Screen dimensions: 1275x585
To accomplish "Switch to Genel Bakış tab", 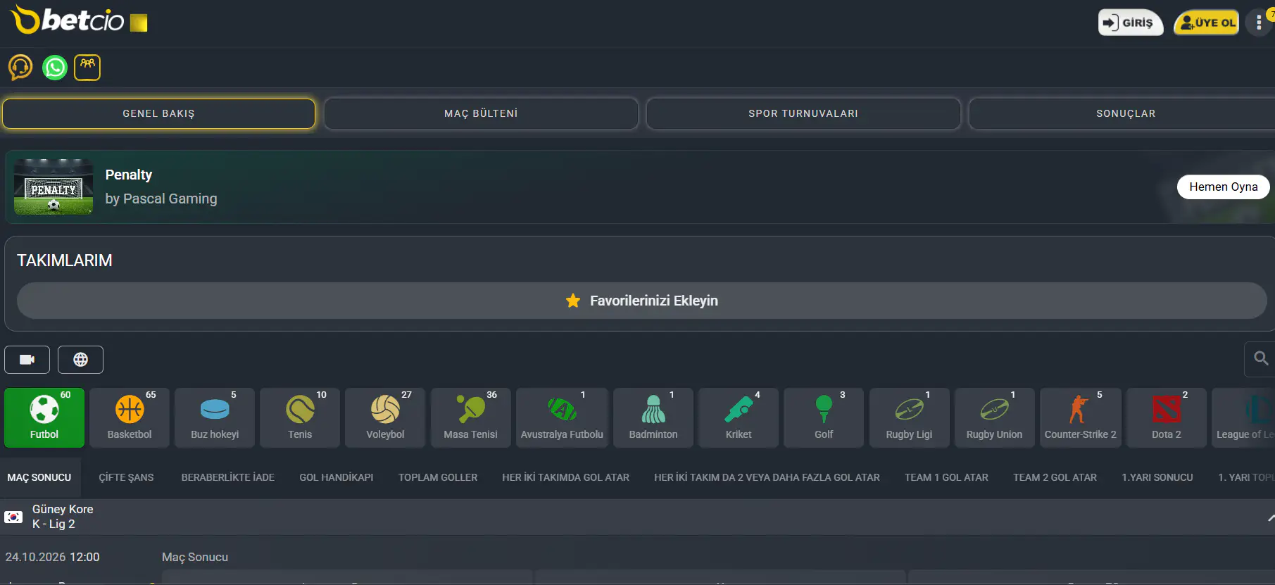I will click(158, 113).
